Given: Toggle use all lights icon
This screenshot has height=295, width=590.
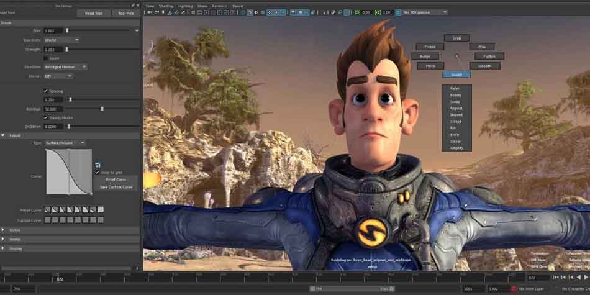Looking at the screenshot, I should (276, 12).
